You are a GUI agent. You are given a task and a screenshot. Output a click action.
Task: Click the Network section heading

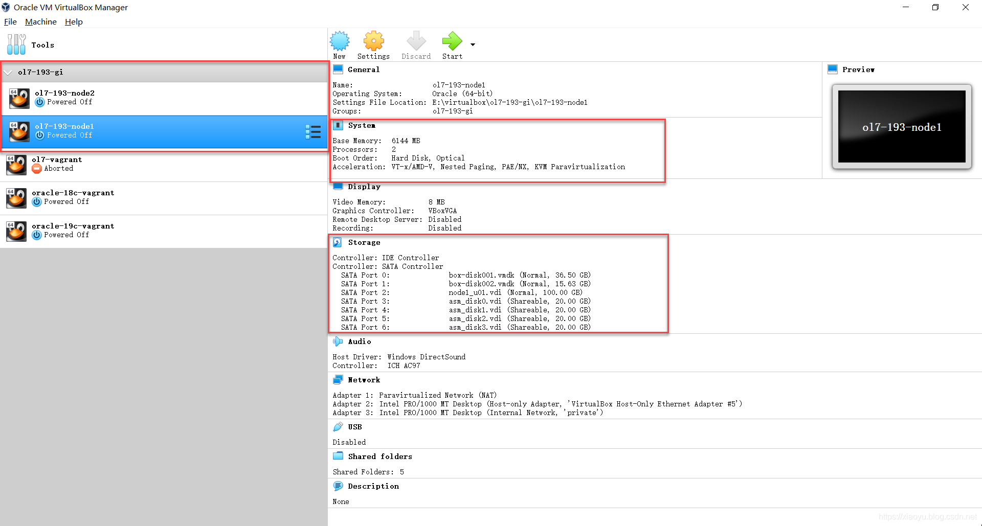[x=364, y=380]
